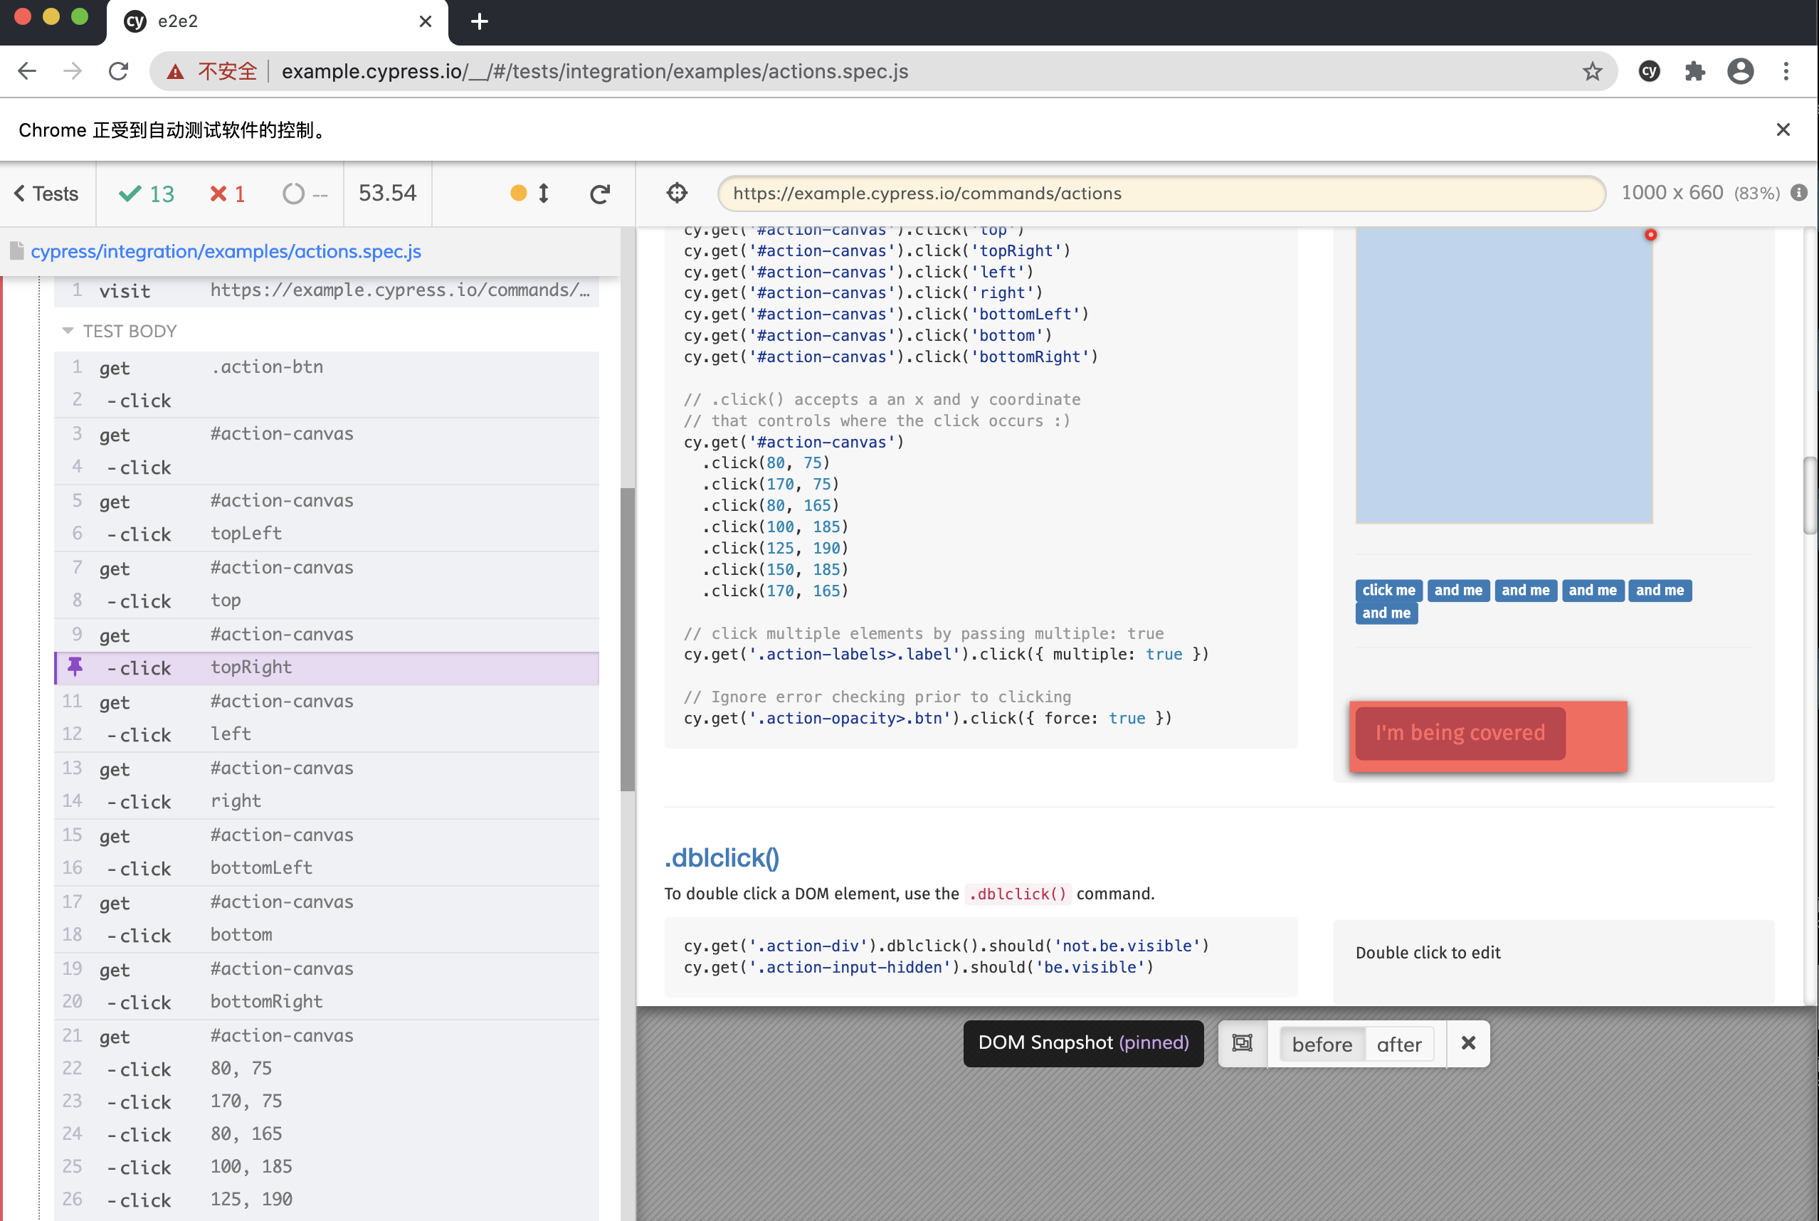Click the not-secure warning icon

tap(176, 72)
